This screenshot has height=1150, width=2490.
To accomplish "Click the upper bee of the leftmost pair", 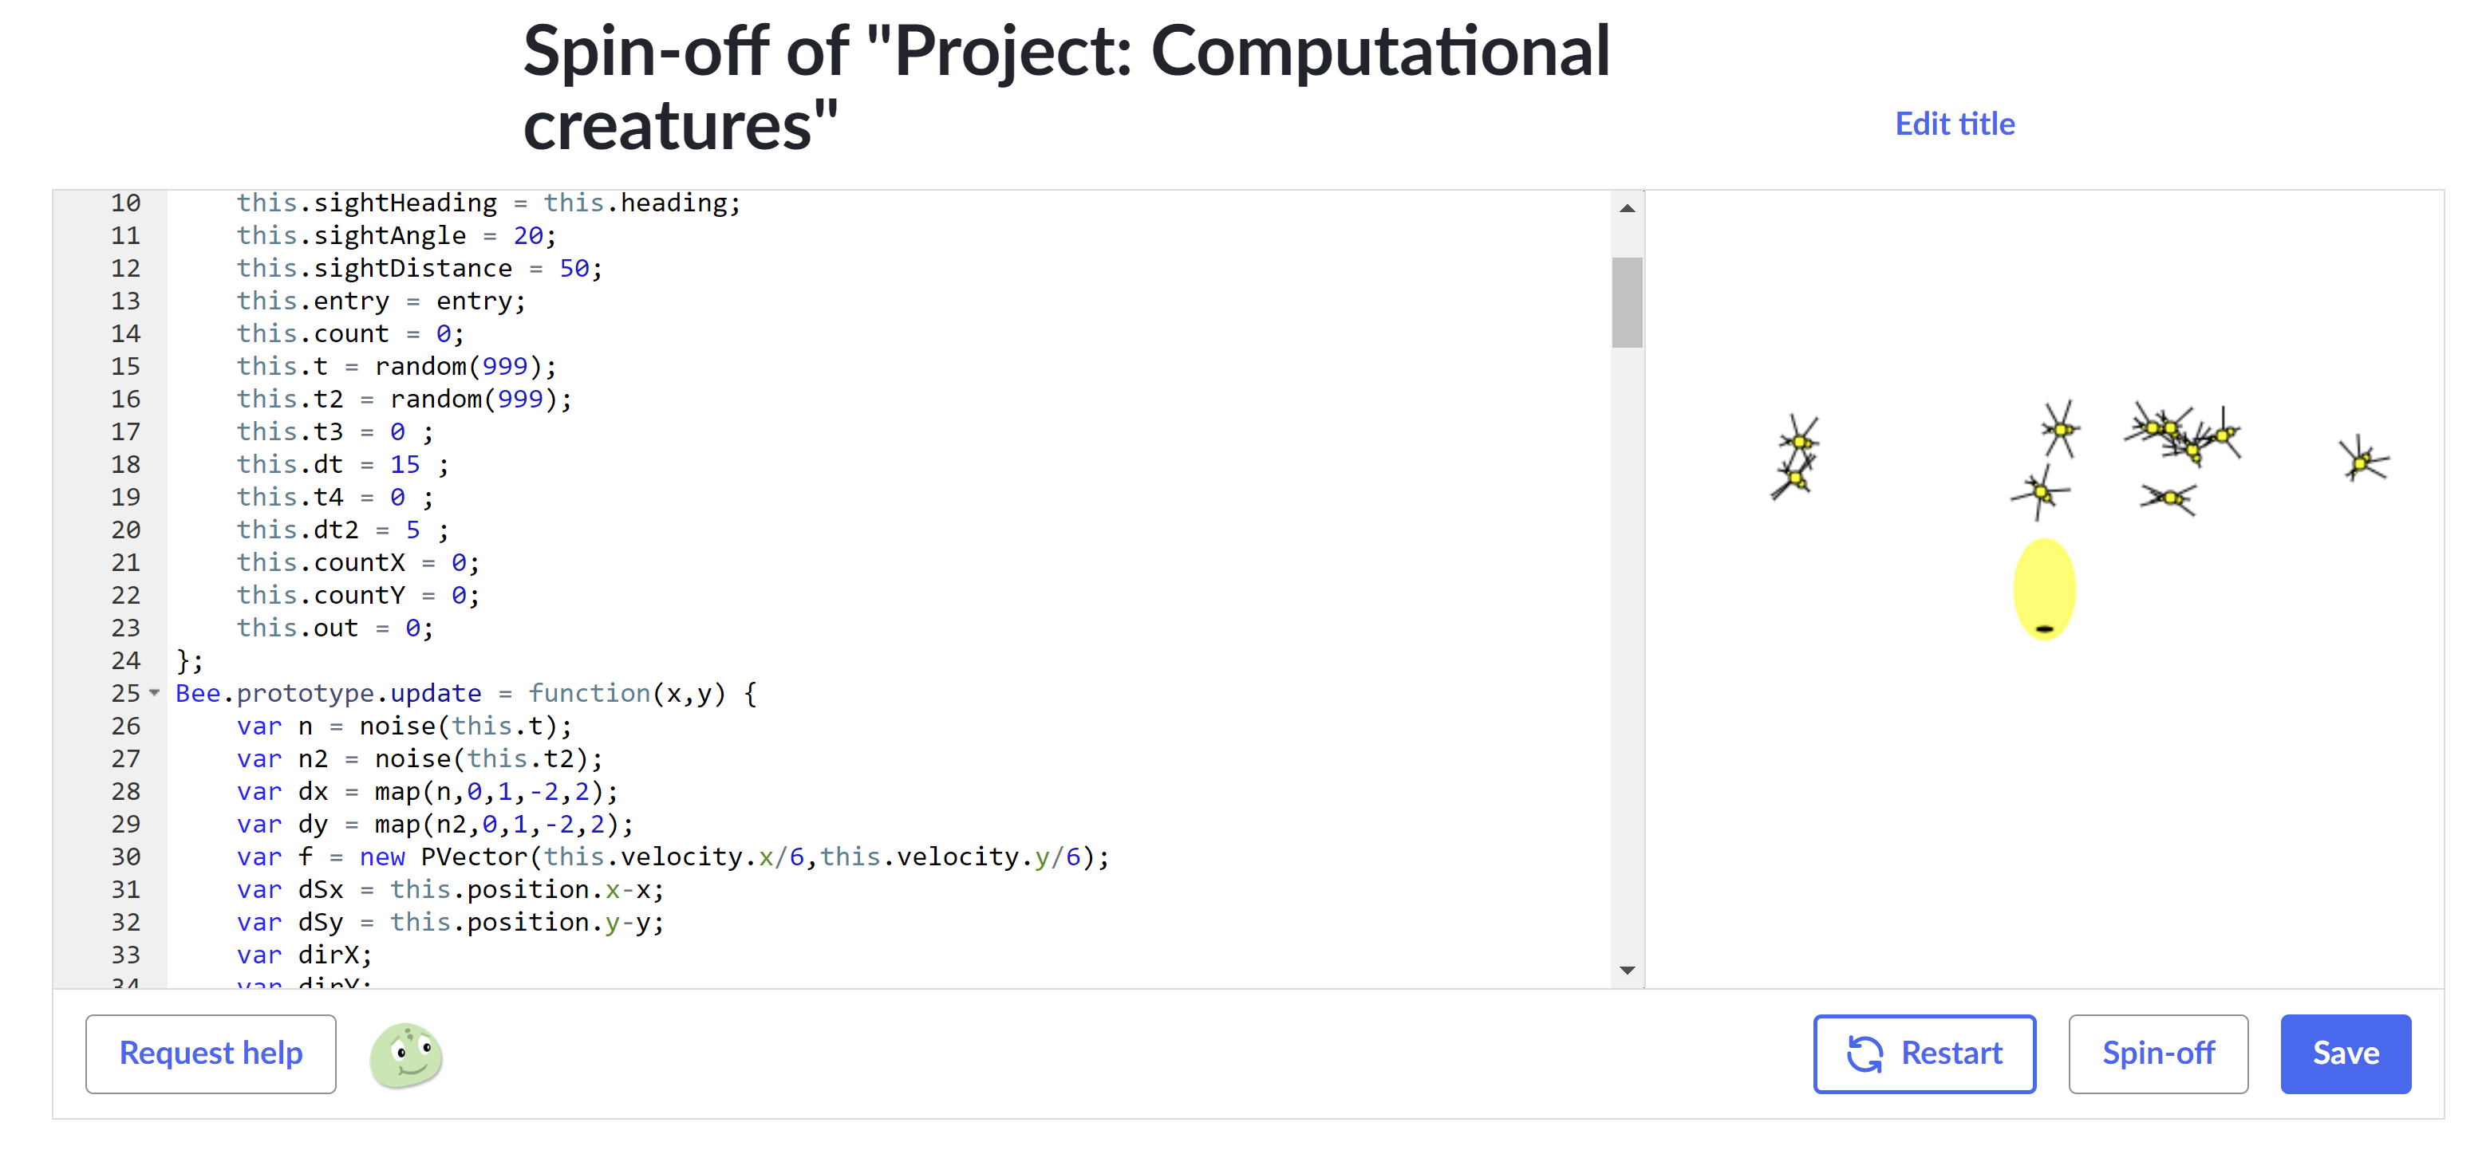I will 1798,439.
